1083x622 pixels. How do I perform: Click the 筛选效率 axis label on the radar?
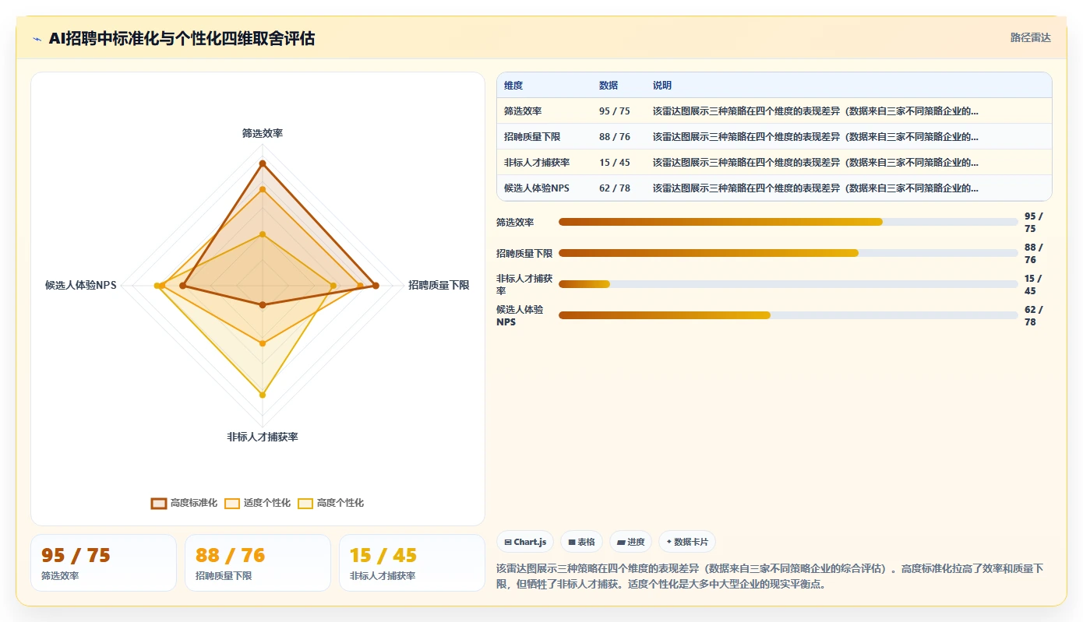tap(263, 133)
